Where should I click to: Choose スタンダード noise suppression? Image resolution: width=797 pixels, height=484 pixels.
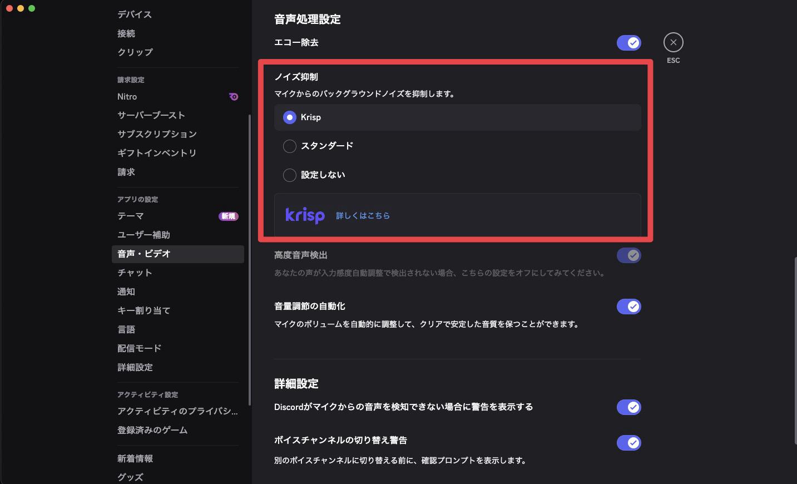click(289, 146)
